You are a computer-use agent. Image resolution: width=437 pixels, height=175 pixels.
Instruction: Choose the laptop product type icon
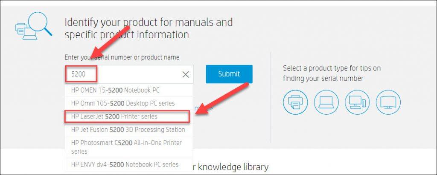pyautogui.click(x=326, y=103)
